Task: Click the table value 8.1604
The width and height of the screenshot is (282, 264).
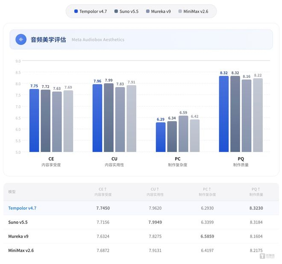Action: pyautogui.click(x=256, y=236)
